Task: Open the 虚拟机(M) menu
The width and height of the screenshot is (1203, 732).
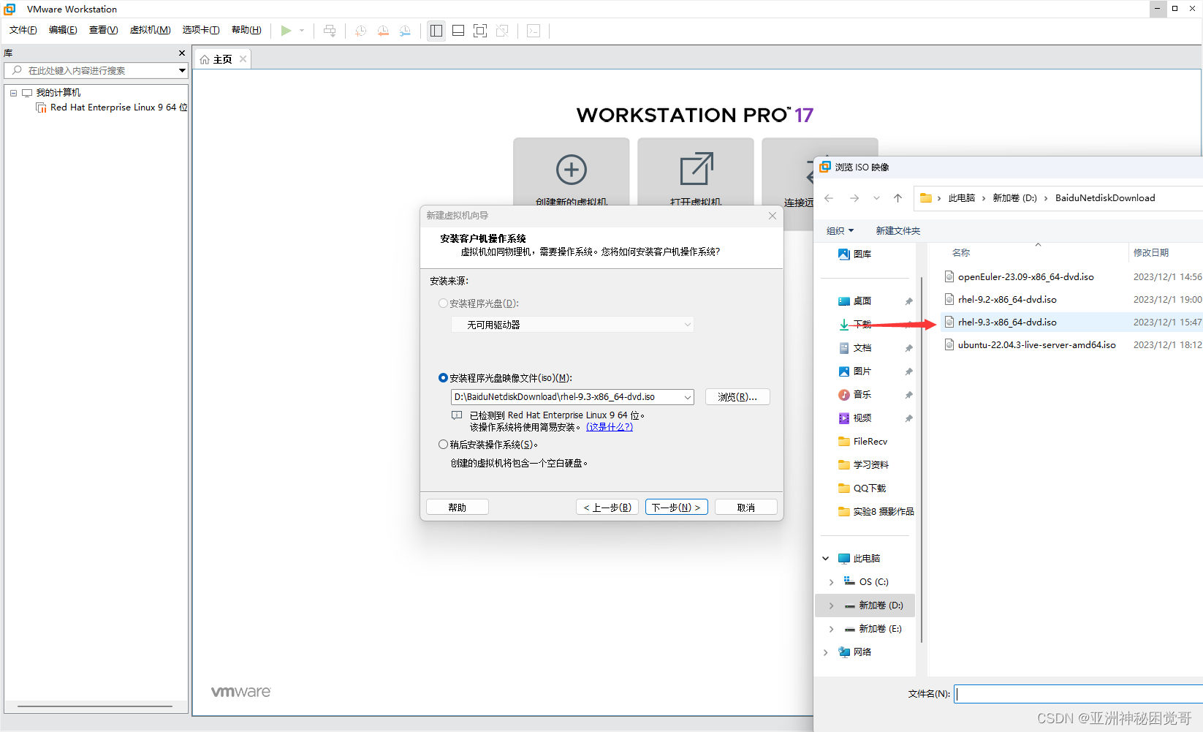Action: click(x=150, y=30)
